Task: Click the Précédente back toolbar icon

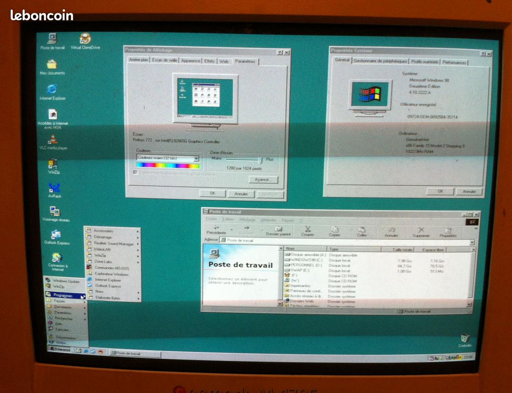Action: tap(216, 230)
